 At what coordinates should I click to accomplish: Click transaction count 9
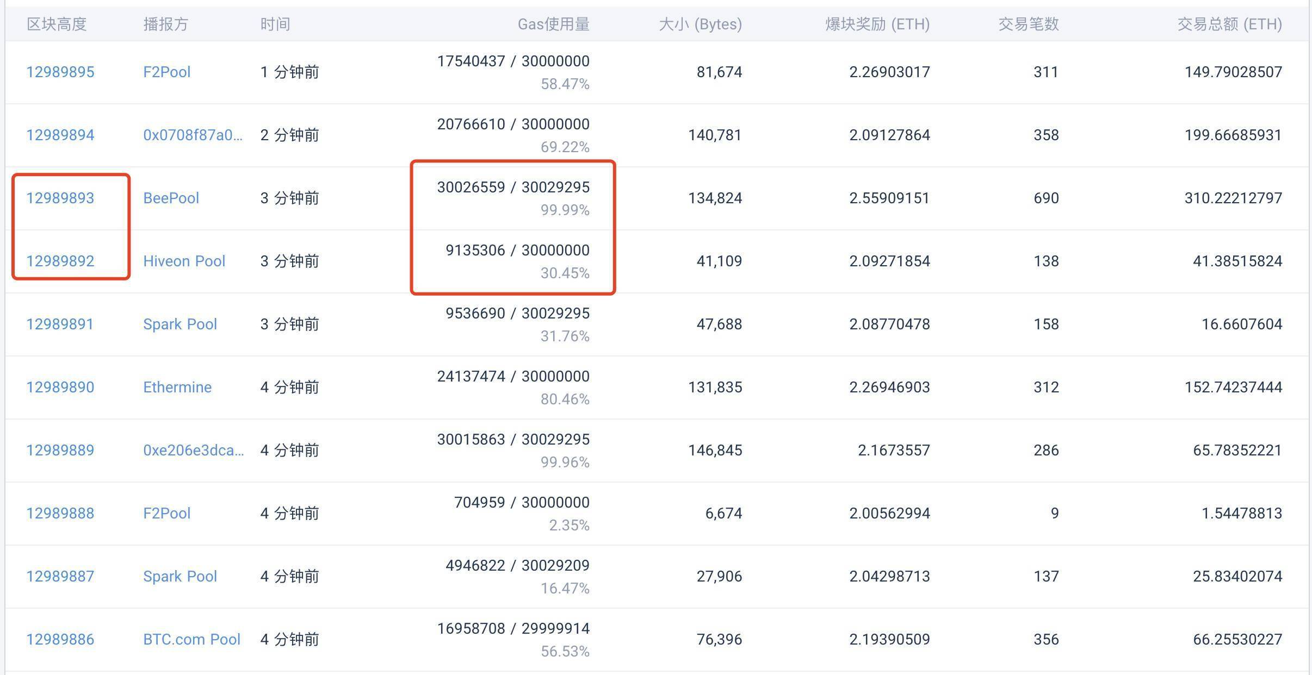(1055, 513)
